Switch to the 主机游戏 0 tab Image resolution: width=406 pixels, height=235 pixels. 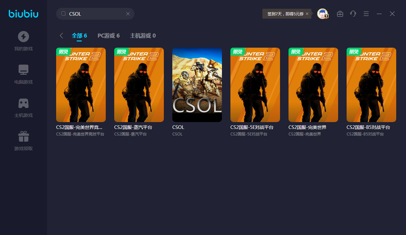143,36
